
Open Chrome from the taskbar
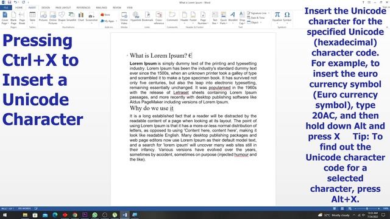pos(75,215)
